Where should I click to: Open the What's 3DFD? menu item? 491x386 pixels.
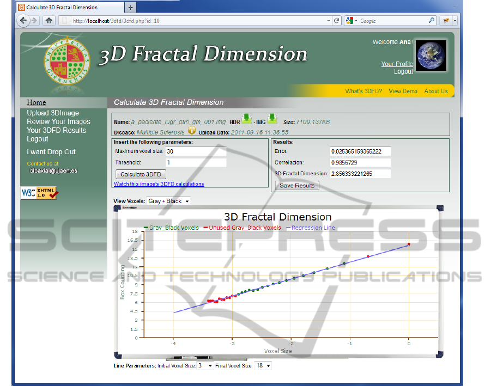363,91
